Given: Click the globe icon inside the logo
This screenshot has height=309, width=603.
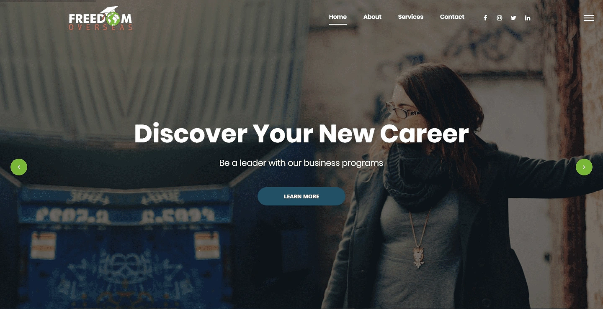Looking at the screenshot, I should point(113,18).
